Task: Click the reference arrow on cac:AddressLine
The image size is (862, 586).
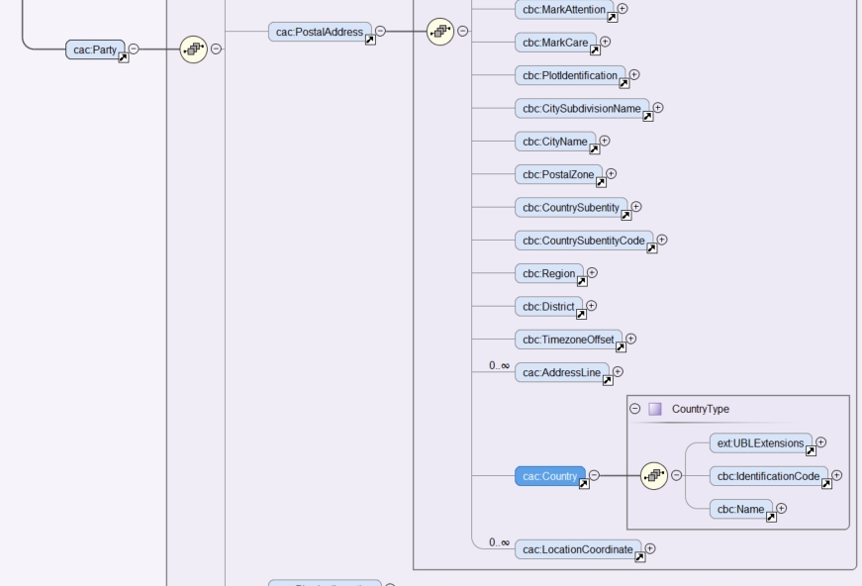Action: [x=607, y=381]
